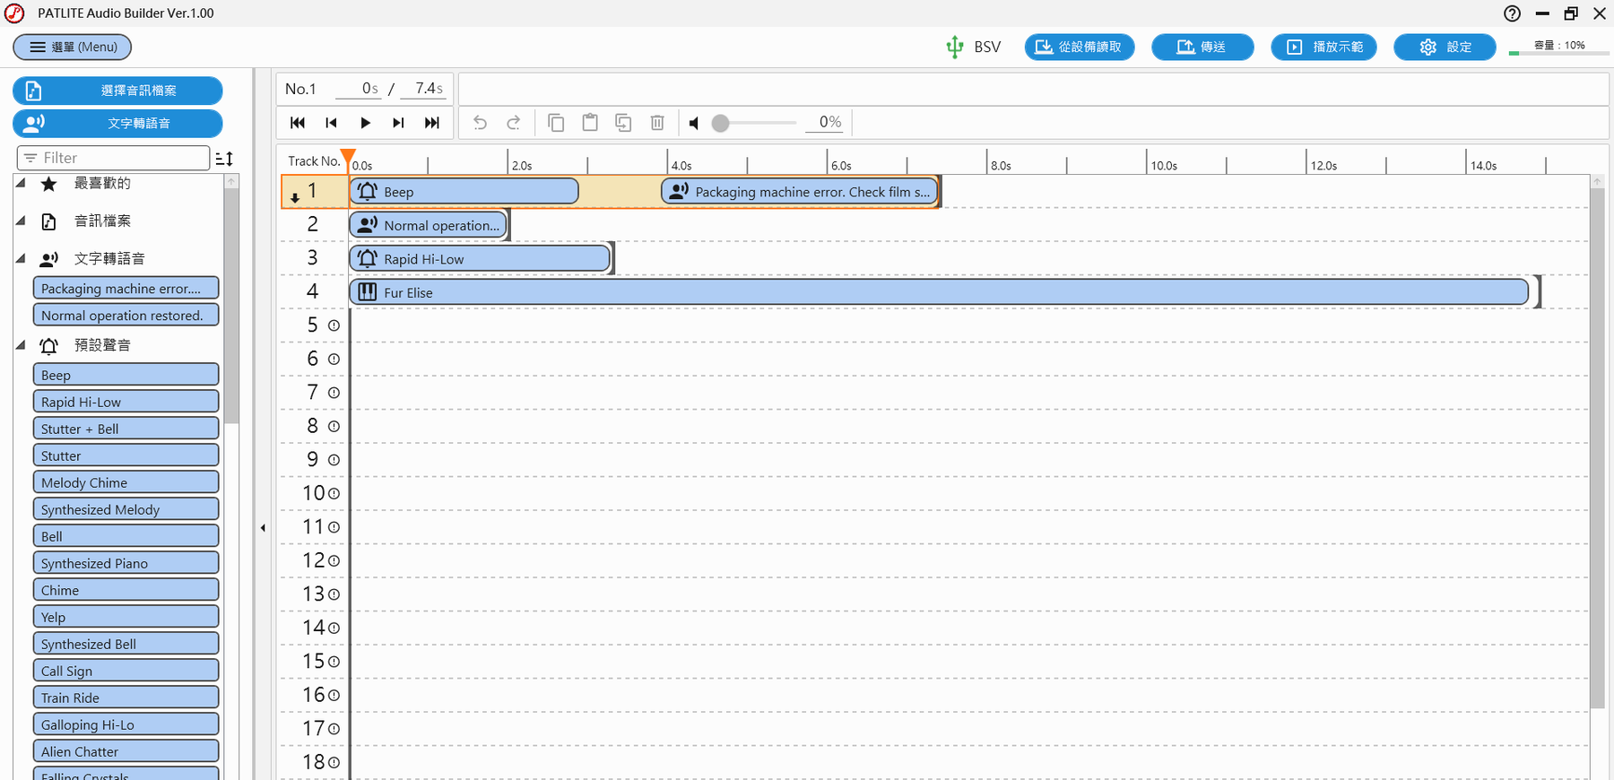The image size is (1614, 780).
Task: Play the current track
Action: click(x=365, y=123)
